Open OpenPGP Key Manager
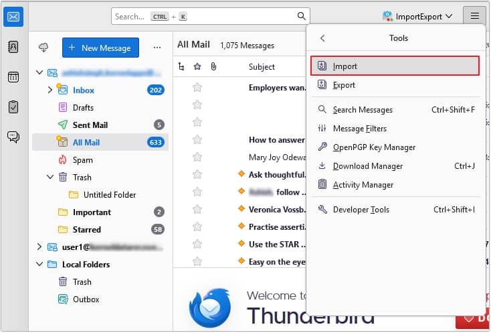This screenshot has width=491, height=333. pos(395,147)
